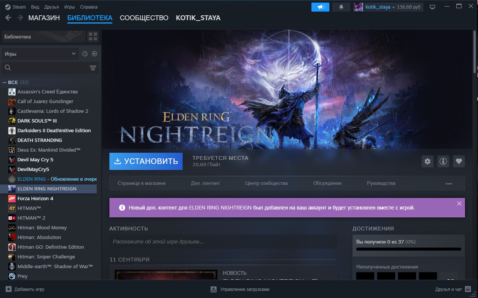Open the three-dots more links menu
This screenshot has width=478, height=298.
(x=449, y=184)
